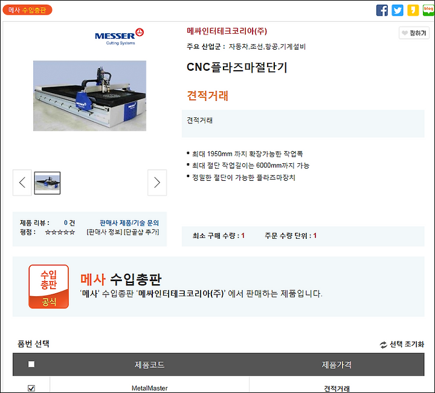Image resolution: width=435 pixels, height=393 pixels.
Task: Click the 제품 리뷰 0 건 count
Action: [x=48, y=222]
